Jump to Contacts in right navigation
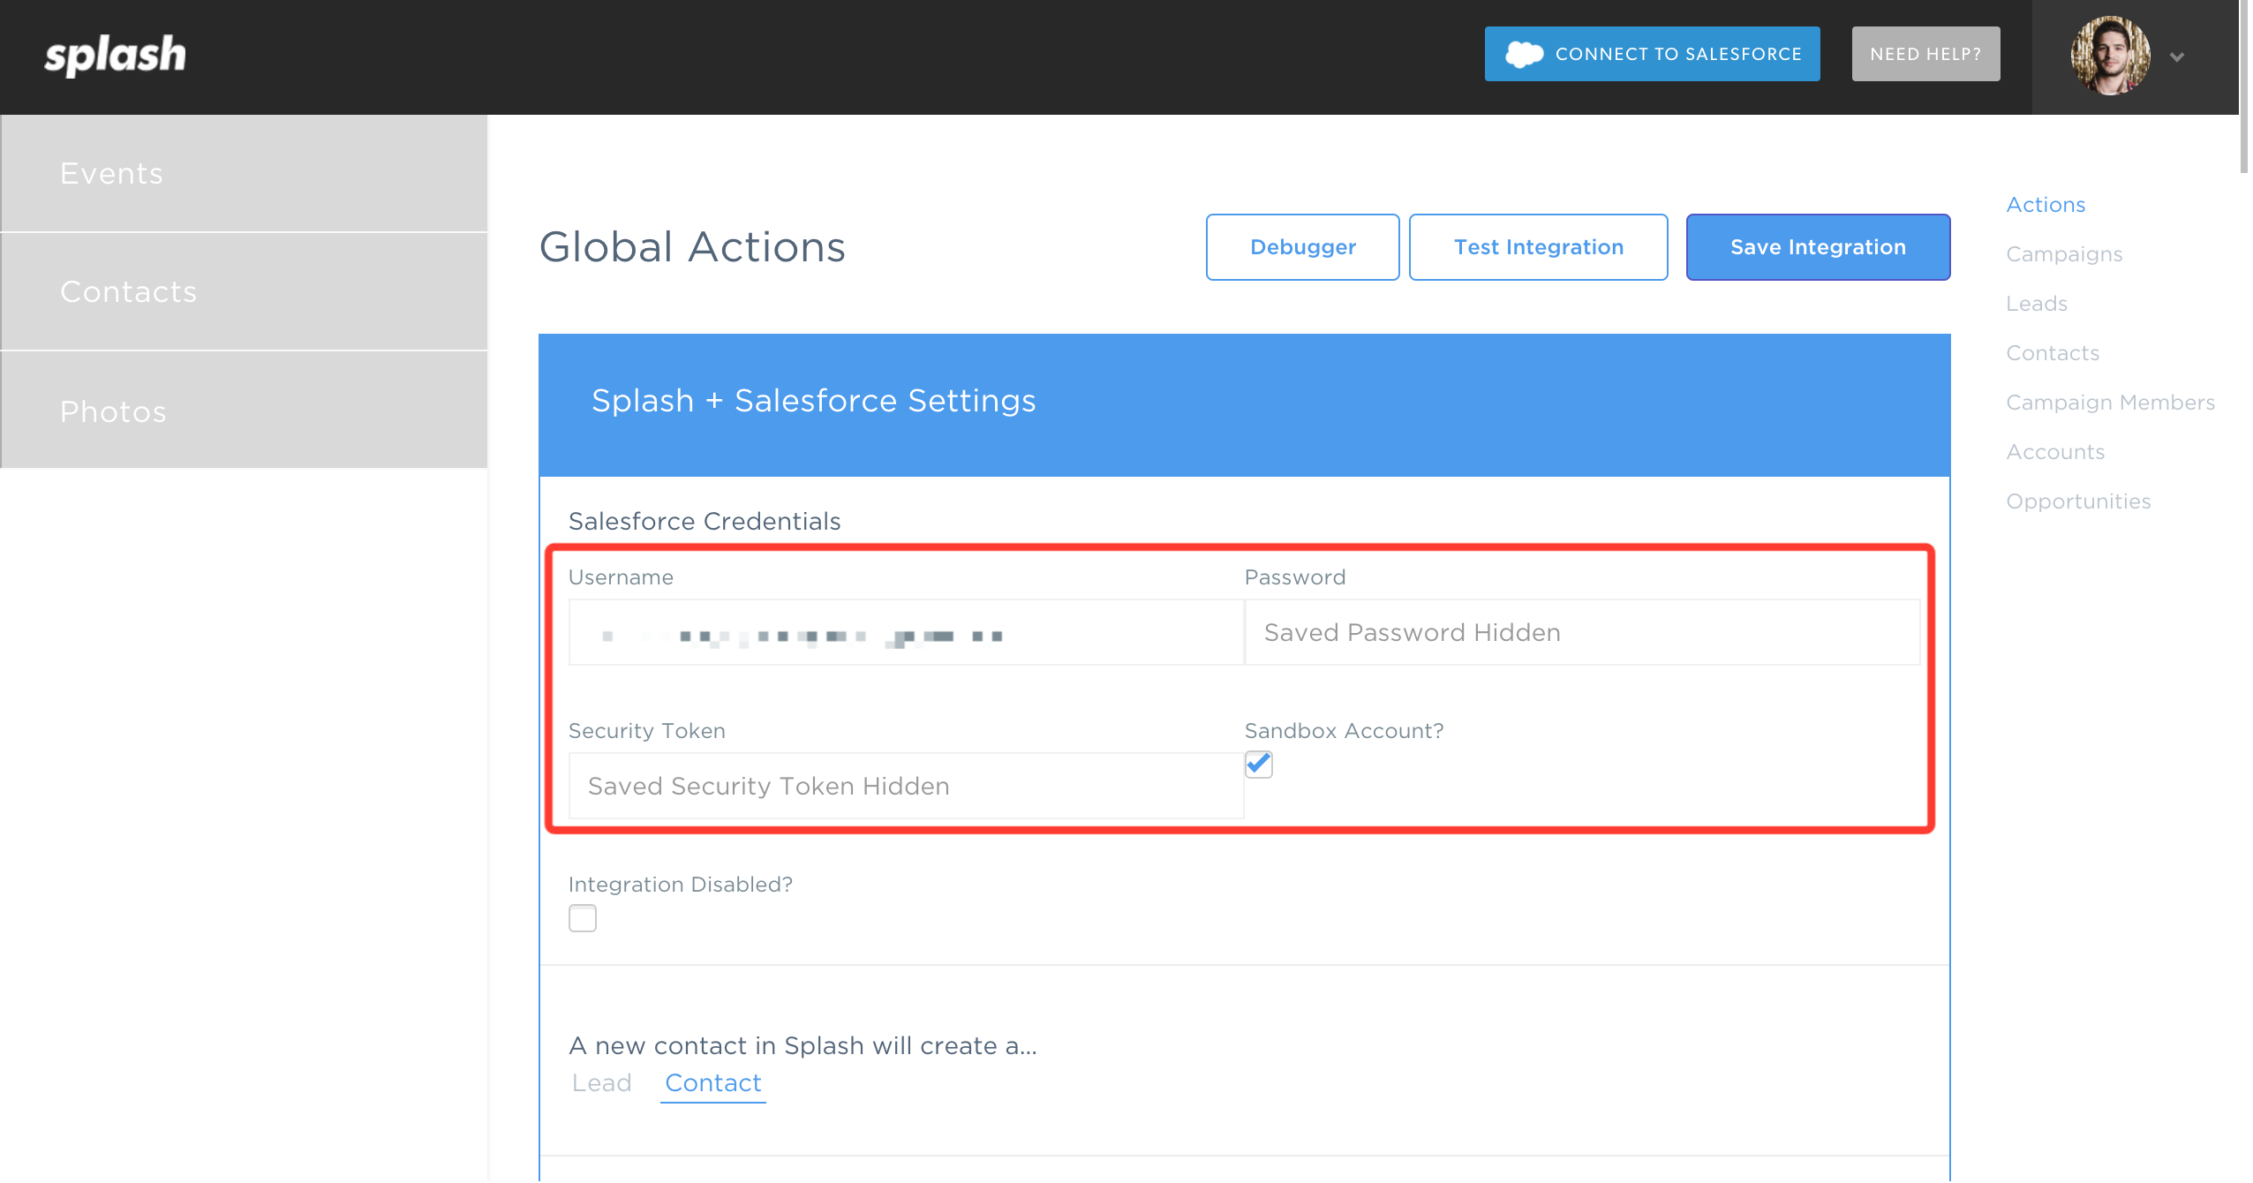 click(2053, 353)
